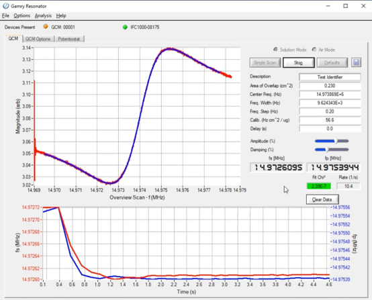372x300 pixels.
Task: Click the blue fp (MHz) axis label
Action: pos(355,244)
